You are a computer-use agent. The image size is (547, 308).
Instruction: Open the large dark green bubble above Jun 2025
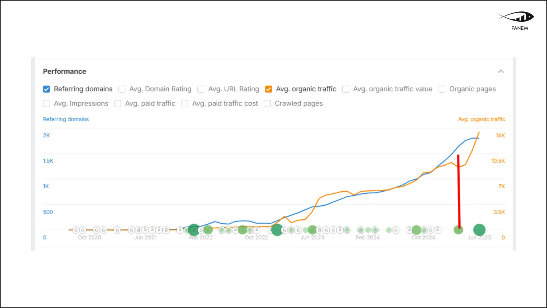[479, 230]
